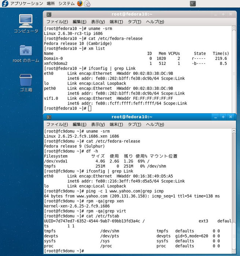Open the root のホーム folder icon
The width and height of the screenshot is (240, 256).
pyautogui.click(x=26, y=54)
